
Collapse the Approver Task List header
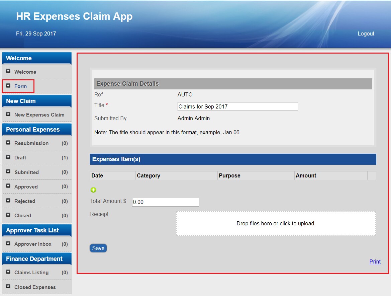click(x=37, y=230)
